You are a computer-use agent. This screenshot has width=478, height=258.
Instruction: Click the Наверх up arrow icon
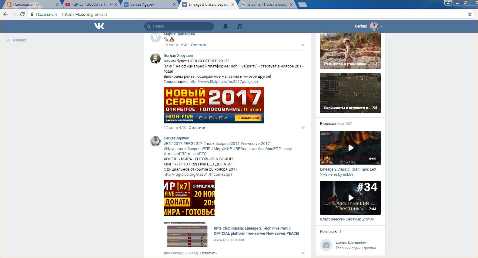coord(8,40)
